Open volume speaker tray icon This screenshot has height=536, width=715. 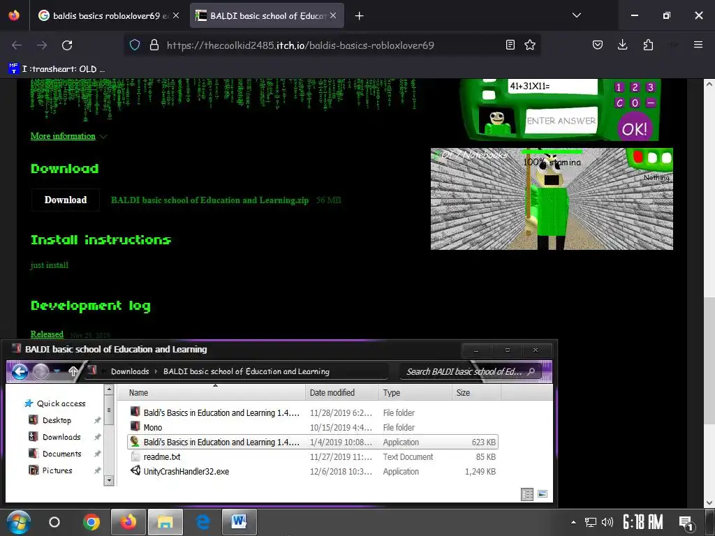[607, 522]
